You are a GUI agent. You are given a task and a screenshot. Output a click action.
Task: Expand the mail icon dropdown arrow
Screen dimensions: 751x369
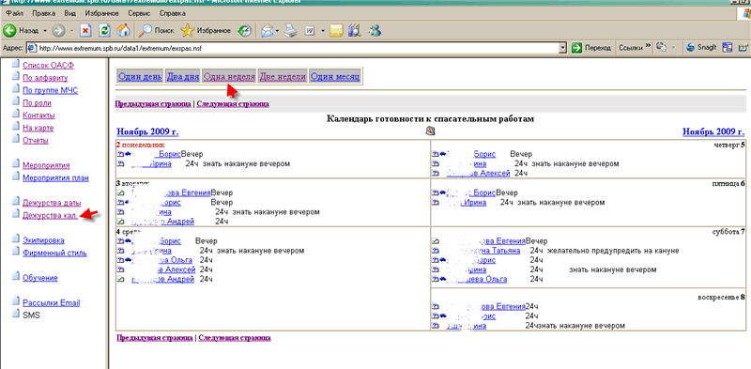point(277,31)
